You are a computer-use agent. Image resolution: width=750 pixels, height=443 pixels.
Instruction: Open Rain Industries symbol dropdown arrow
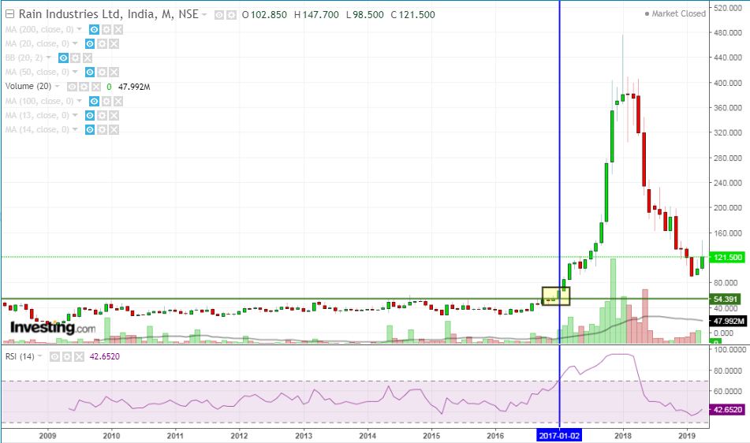(x=204, y=15)
